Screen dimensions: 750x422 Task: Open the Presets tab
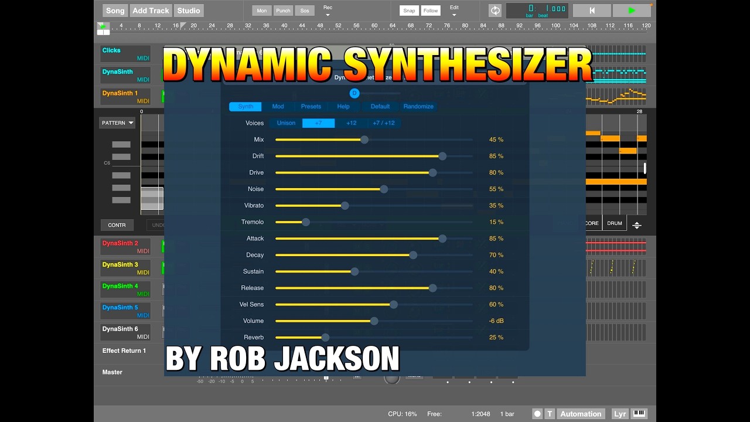(x=311, y=107)
